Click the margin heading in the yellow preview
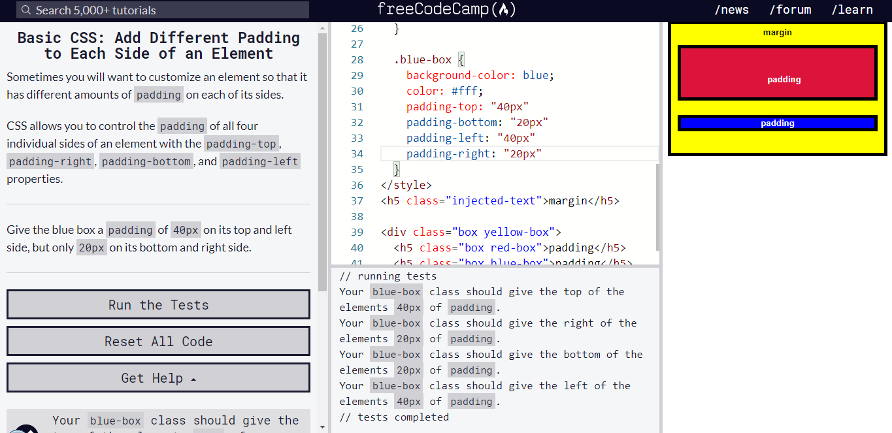 [x=777, y=32]
